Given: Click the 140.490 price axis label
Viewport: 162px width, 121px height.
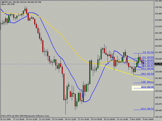Looking at the screenshot, I should click(158, 110).
